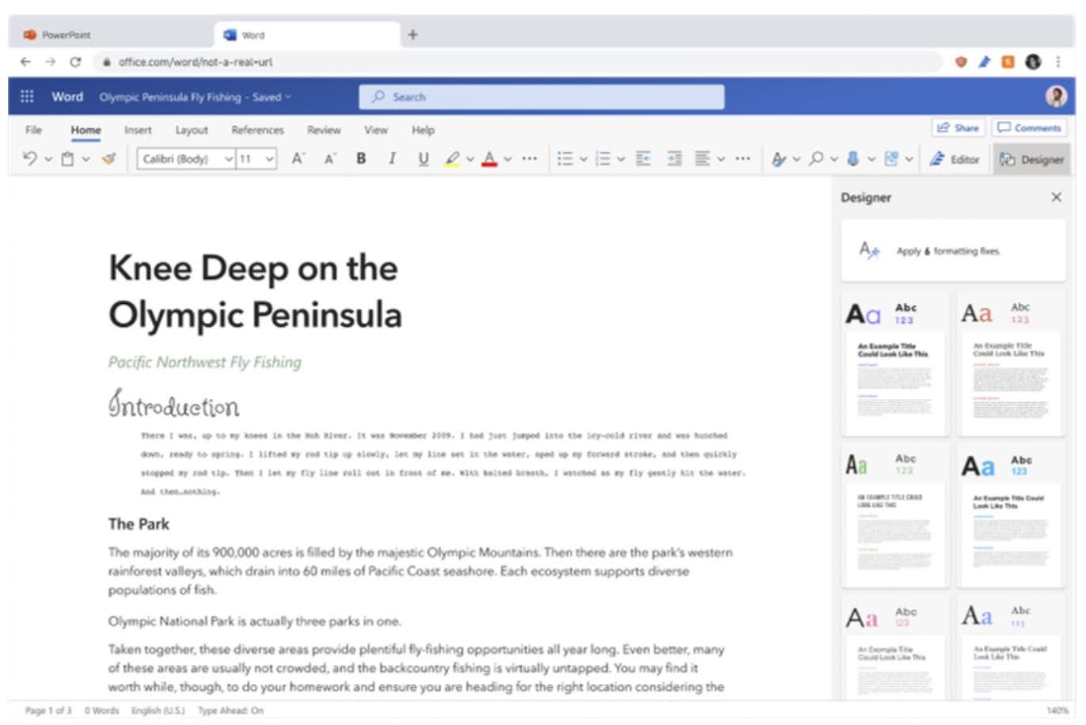Viewport: 1086px width, 725px height.
Task: Toggle Bold formatting
Action: point(361,158)
